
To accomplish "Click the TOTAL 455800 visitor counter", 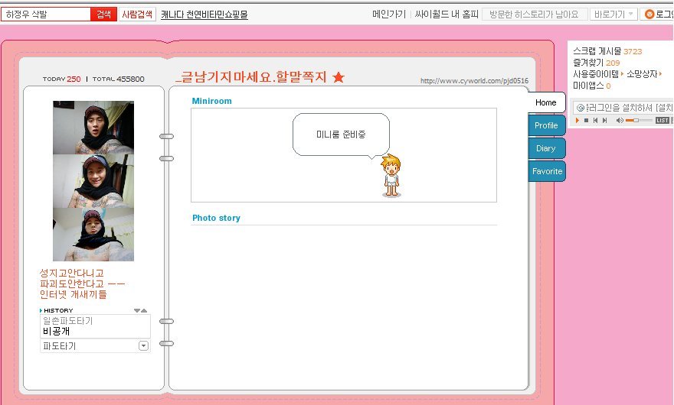I will click(118, 79).
